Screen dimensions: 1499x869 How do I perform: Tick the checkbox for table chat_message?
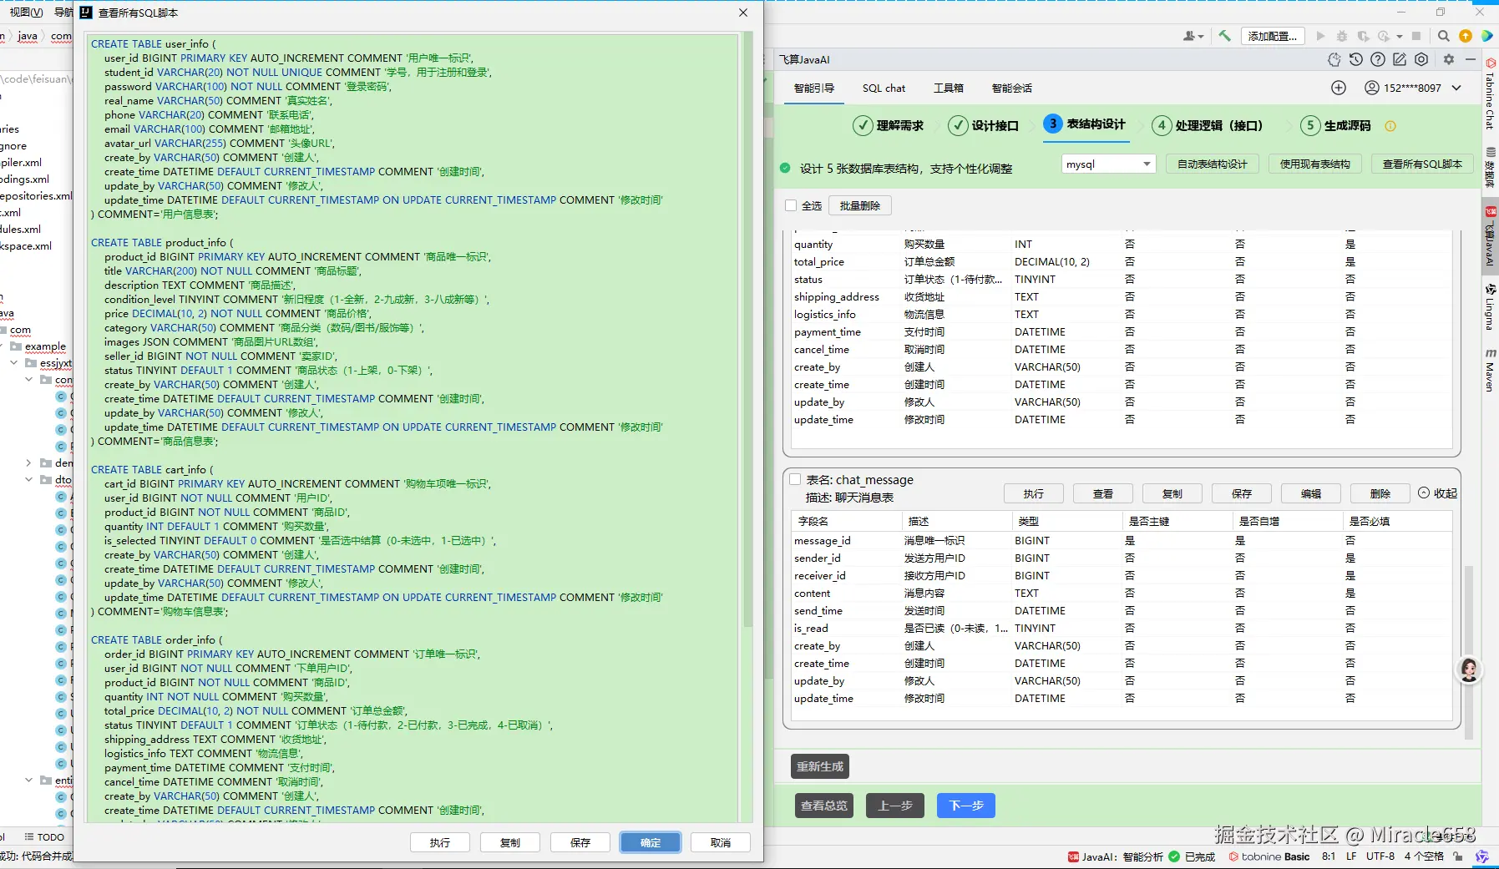point(795,479)
